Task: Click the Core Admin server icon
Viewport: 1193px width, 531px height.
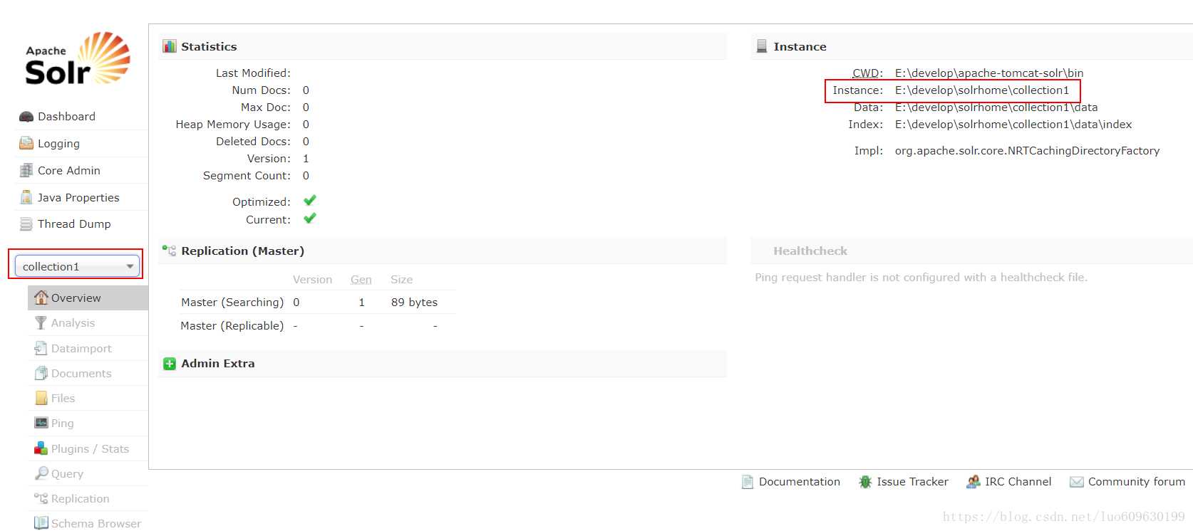Action: click(x=26, y=170)
